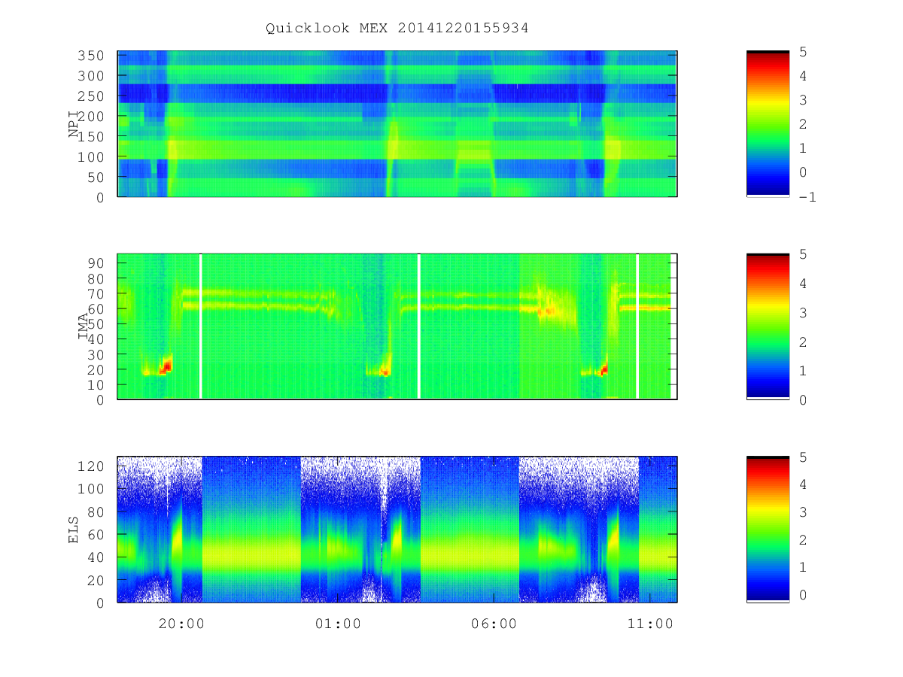The image size is (903, 677).
Task: Click the middle white data gap in IMA panel
Action: point(419,326)
